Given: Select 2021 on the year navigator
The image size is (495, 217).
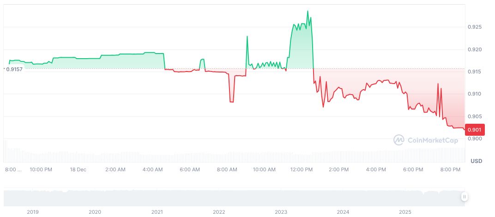Looking at the screenshot, I should click(157, 212).
